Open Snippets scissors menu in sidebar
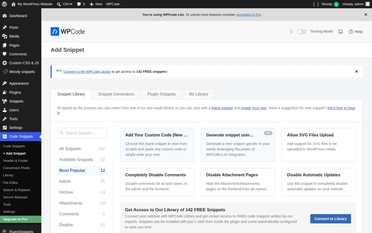372x233 pixels. pos(20,101)
